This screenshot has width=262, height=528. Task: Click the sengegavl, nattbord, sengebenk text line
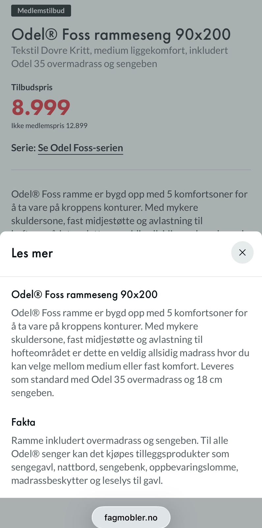pyautogui.click(x=125, y=467)
